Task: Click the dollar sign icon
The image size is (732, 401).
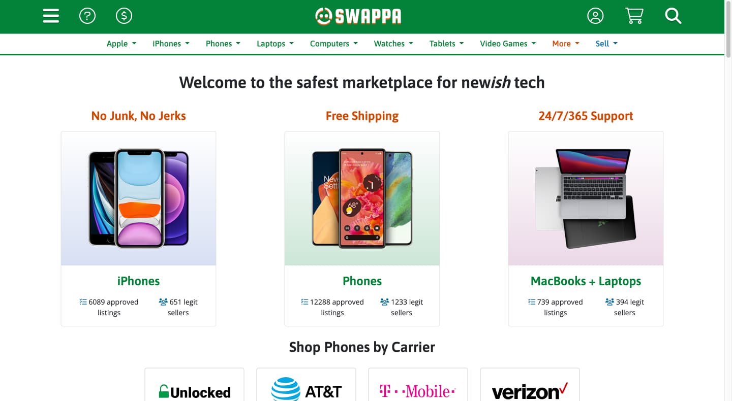Action: 124,16
